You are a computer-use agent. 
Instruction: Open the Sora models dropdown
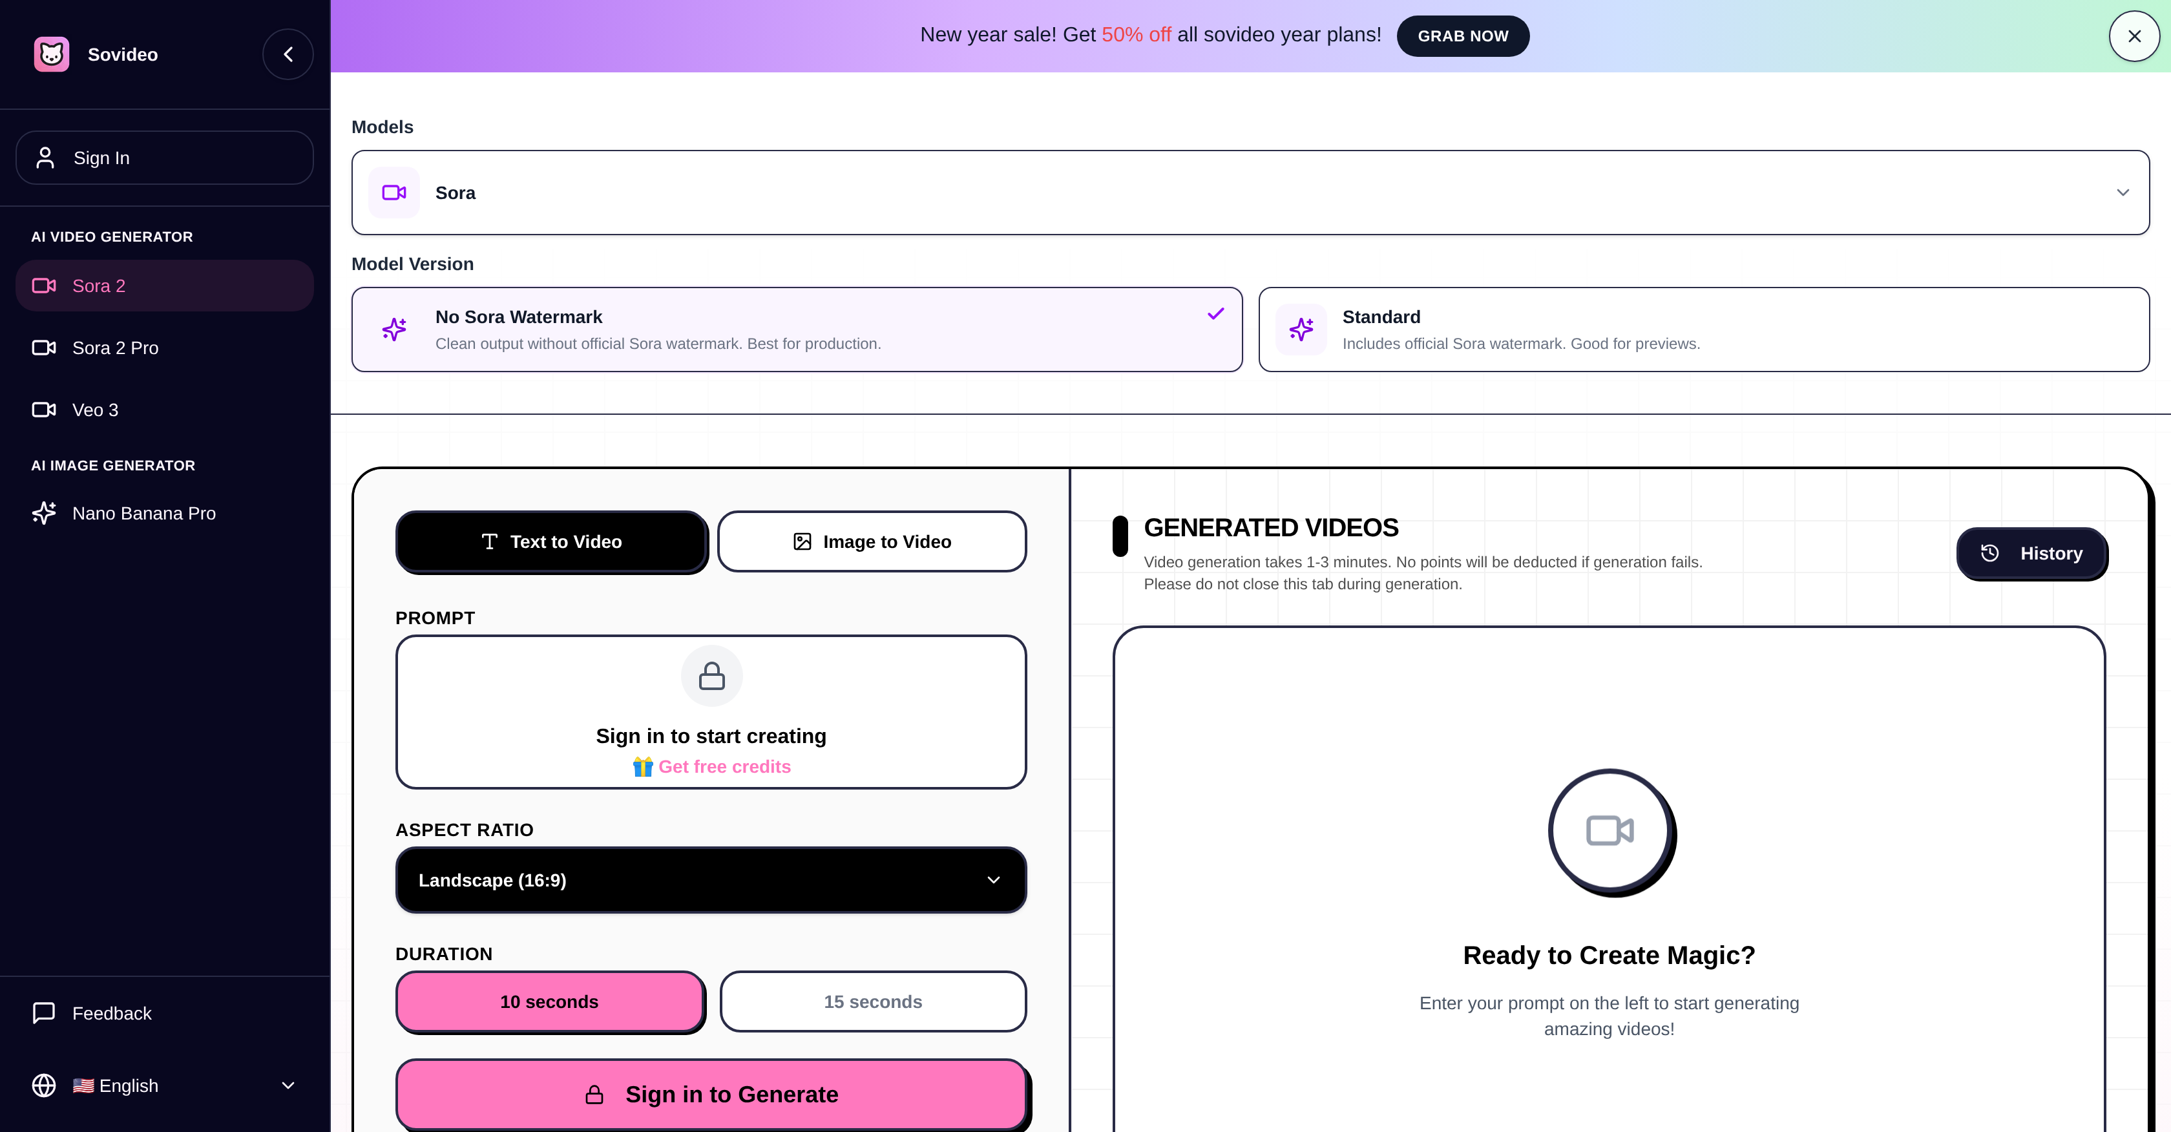pyautogui.click(x=1251, y=193)
